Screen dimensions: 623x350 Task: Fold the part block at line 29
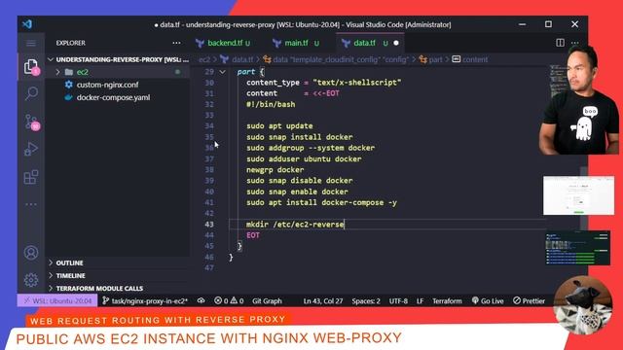pos(223,72)
